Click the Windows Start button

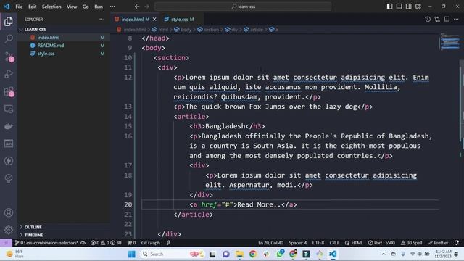tap(132, 254)
